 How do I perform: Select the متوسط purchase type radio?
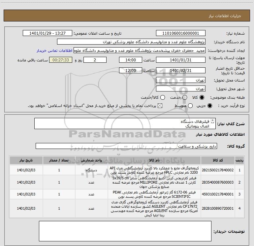tap(190, 106)
